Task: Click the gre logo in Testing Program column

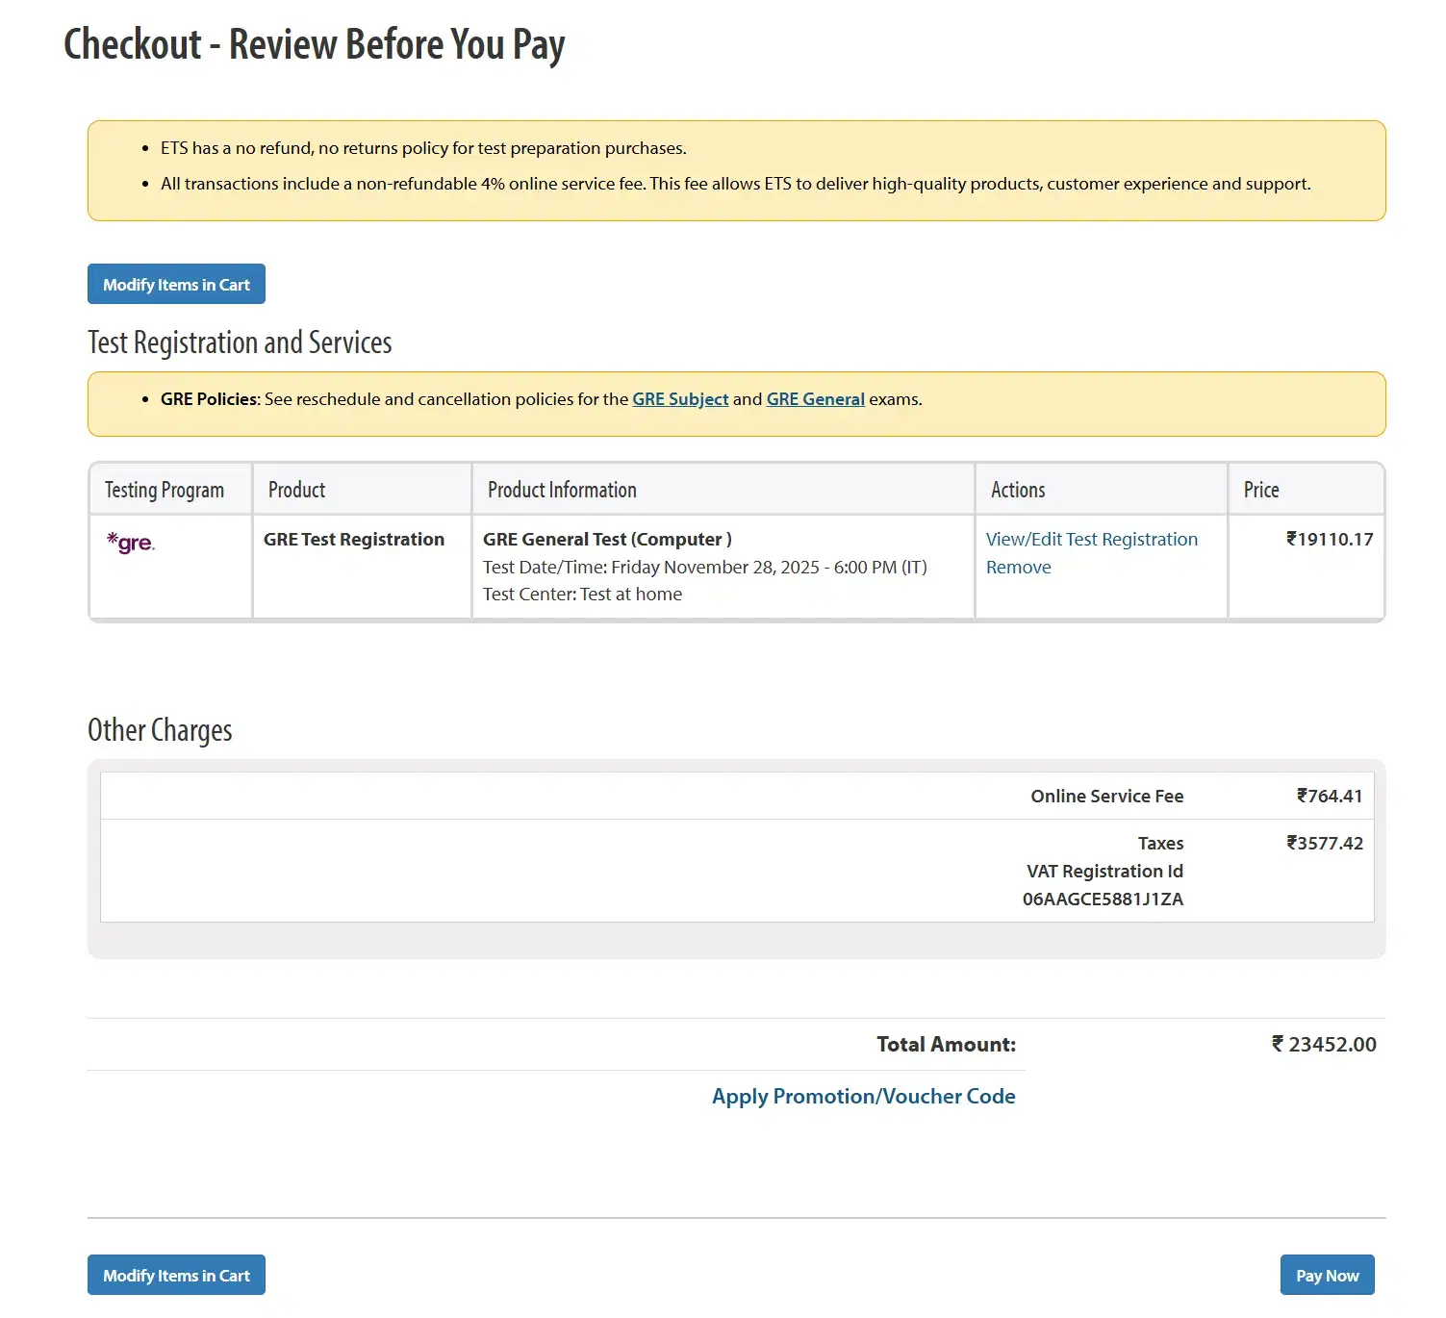Action: coord(131,543)
